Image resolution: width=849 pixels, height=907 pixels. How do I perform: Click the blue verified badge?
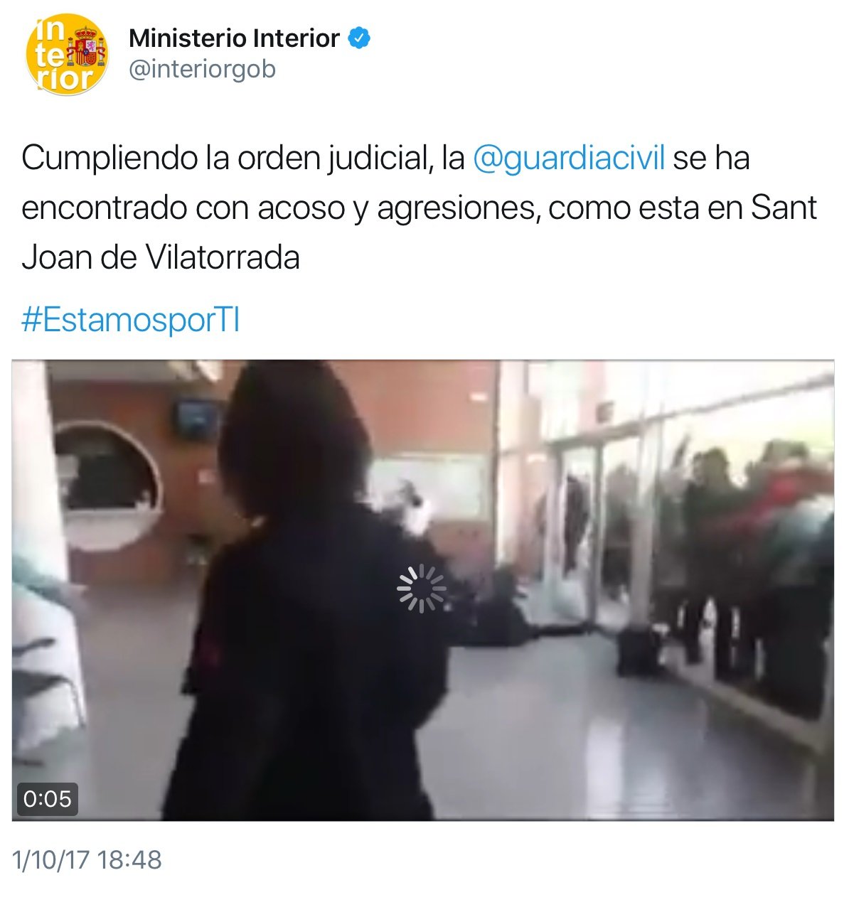tap(358, 38)
